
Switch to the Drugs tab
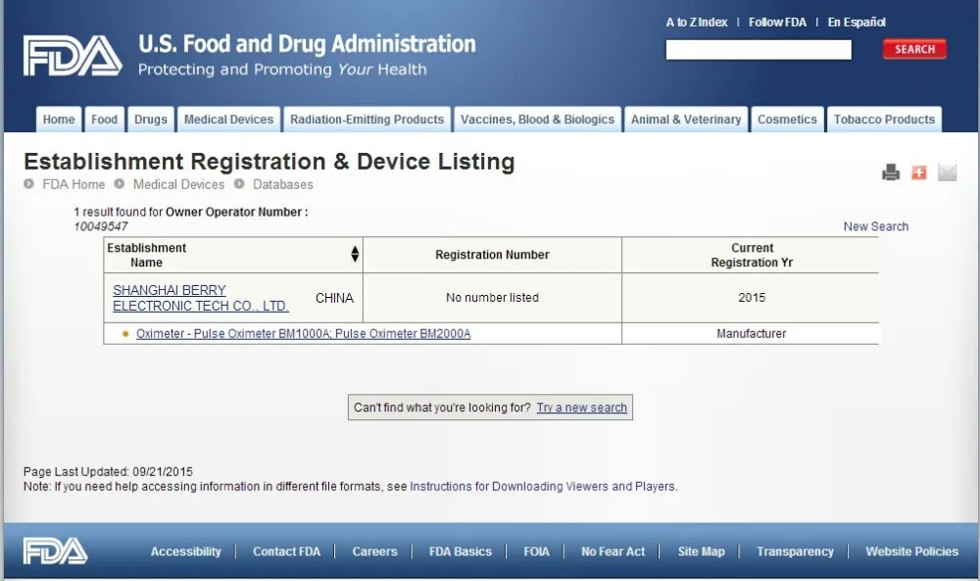pyautogui.click(x=151, y=120)
